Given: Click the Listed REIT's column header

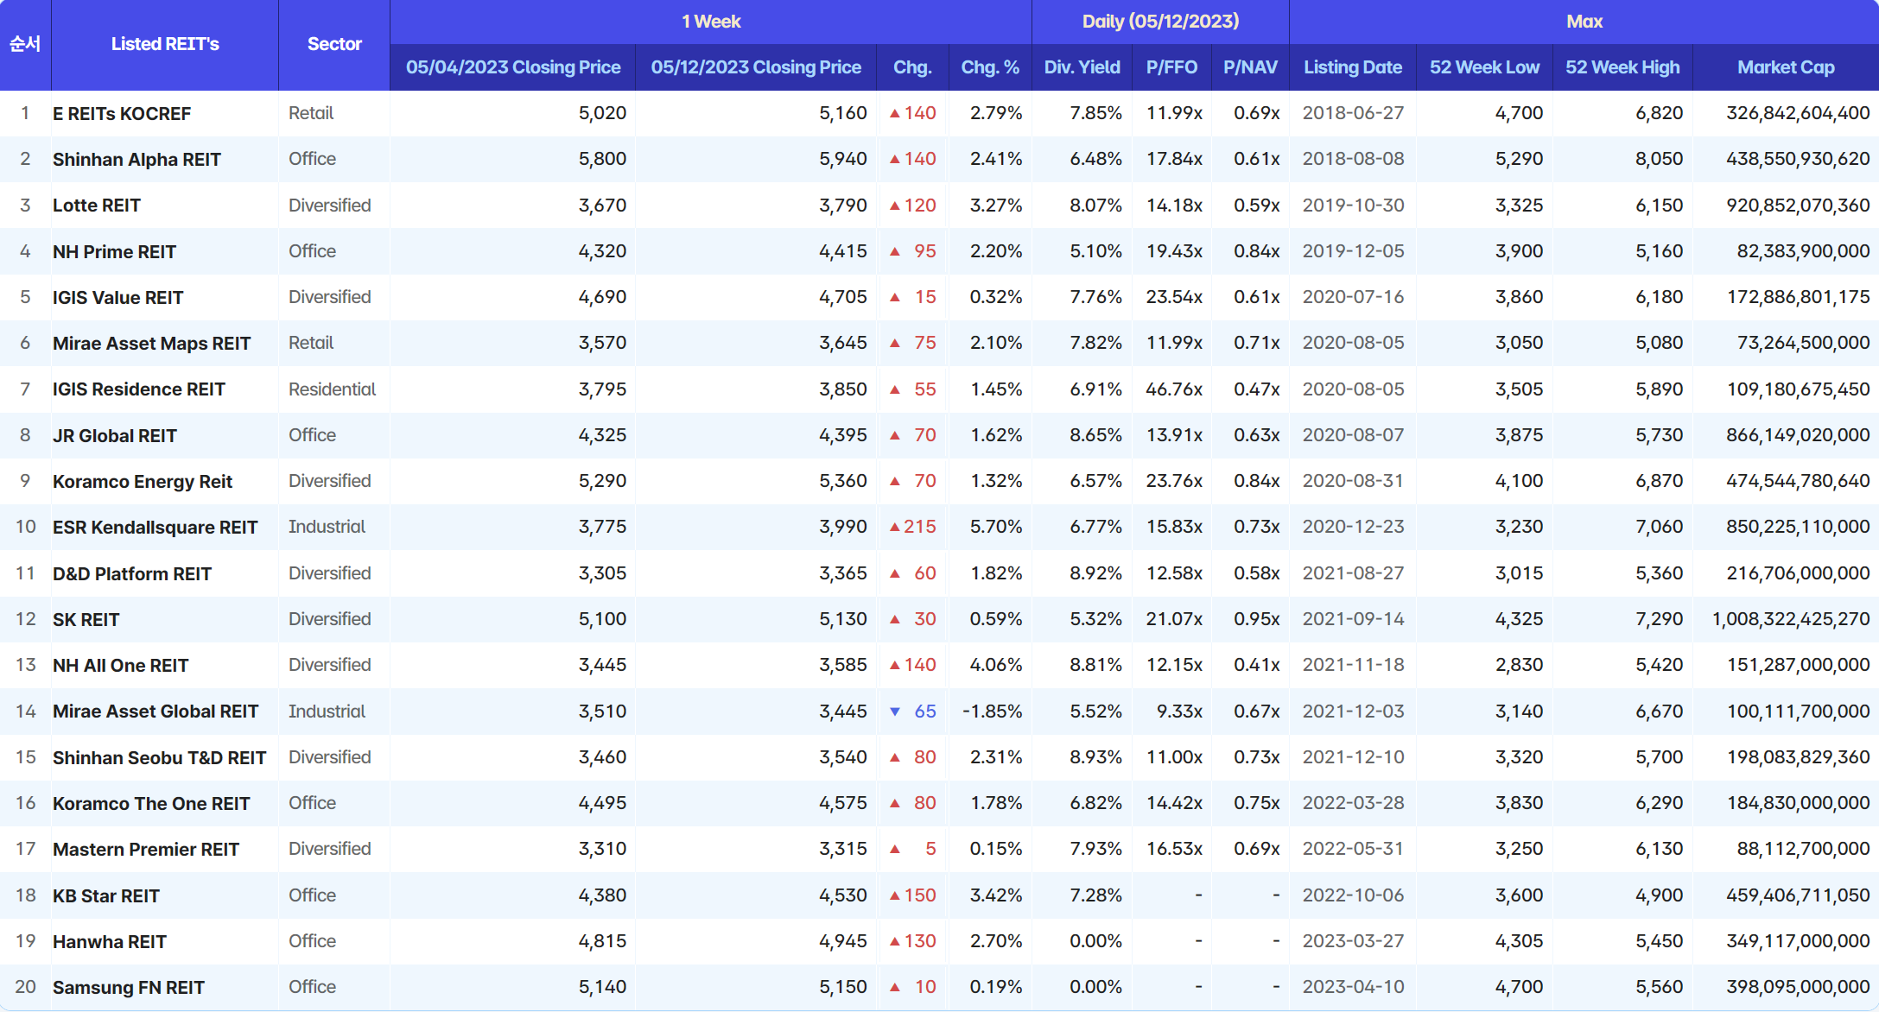Looking at the screenshot, I should (x=165, y=44).
